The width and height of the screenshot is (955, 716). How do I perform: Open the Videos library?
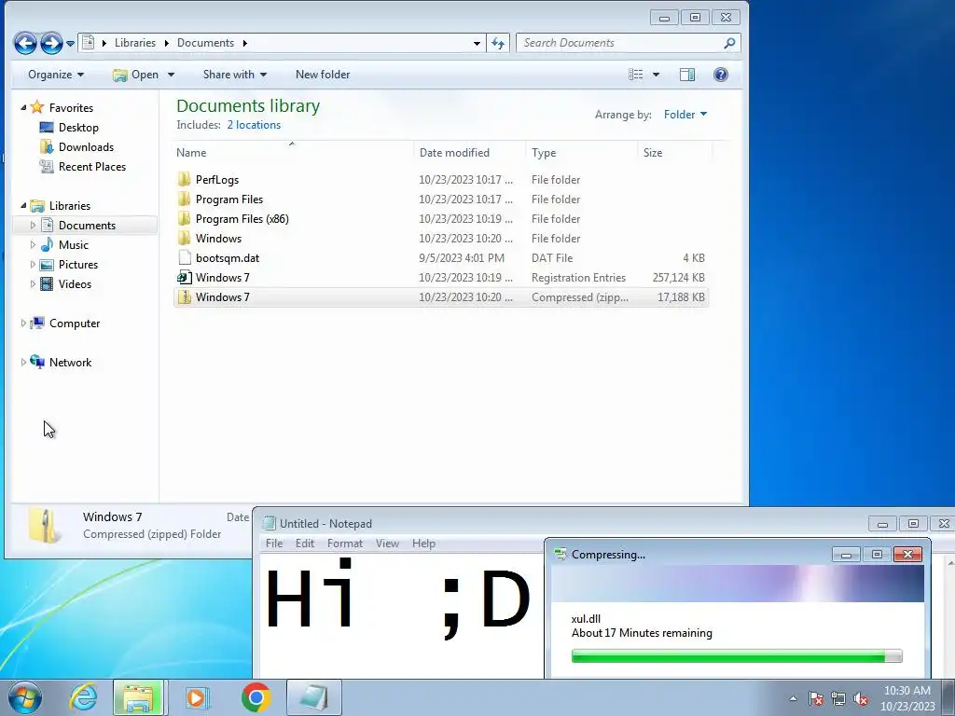75,283
